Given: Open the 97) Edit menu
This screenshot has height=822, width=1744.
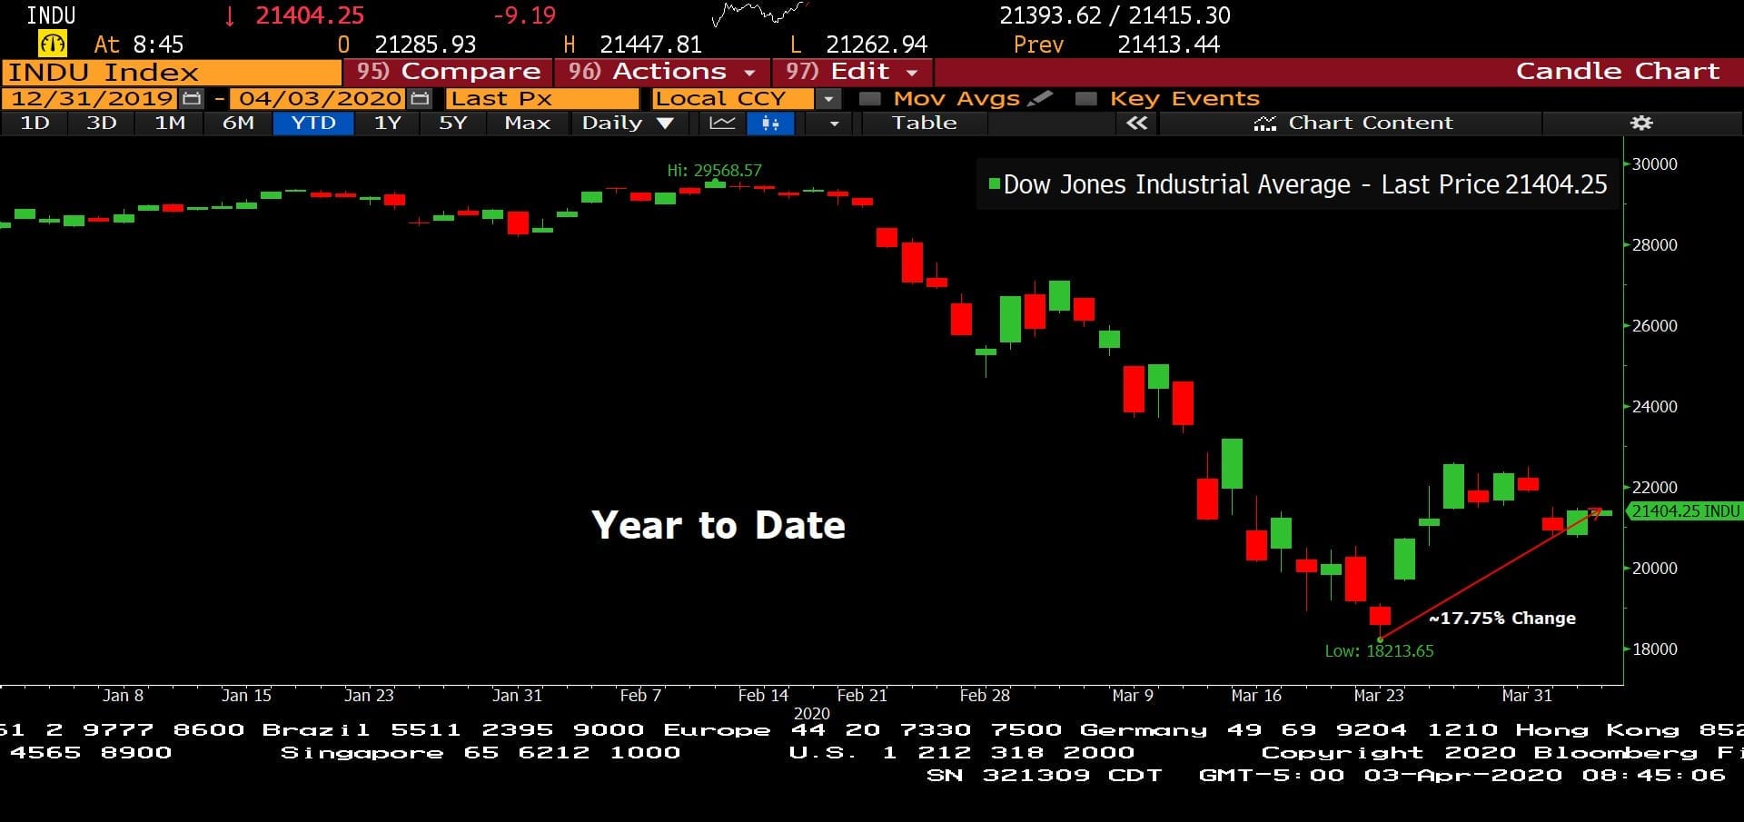Looking at the screenshot, I should (x=852, y=71).
